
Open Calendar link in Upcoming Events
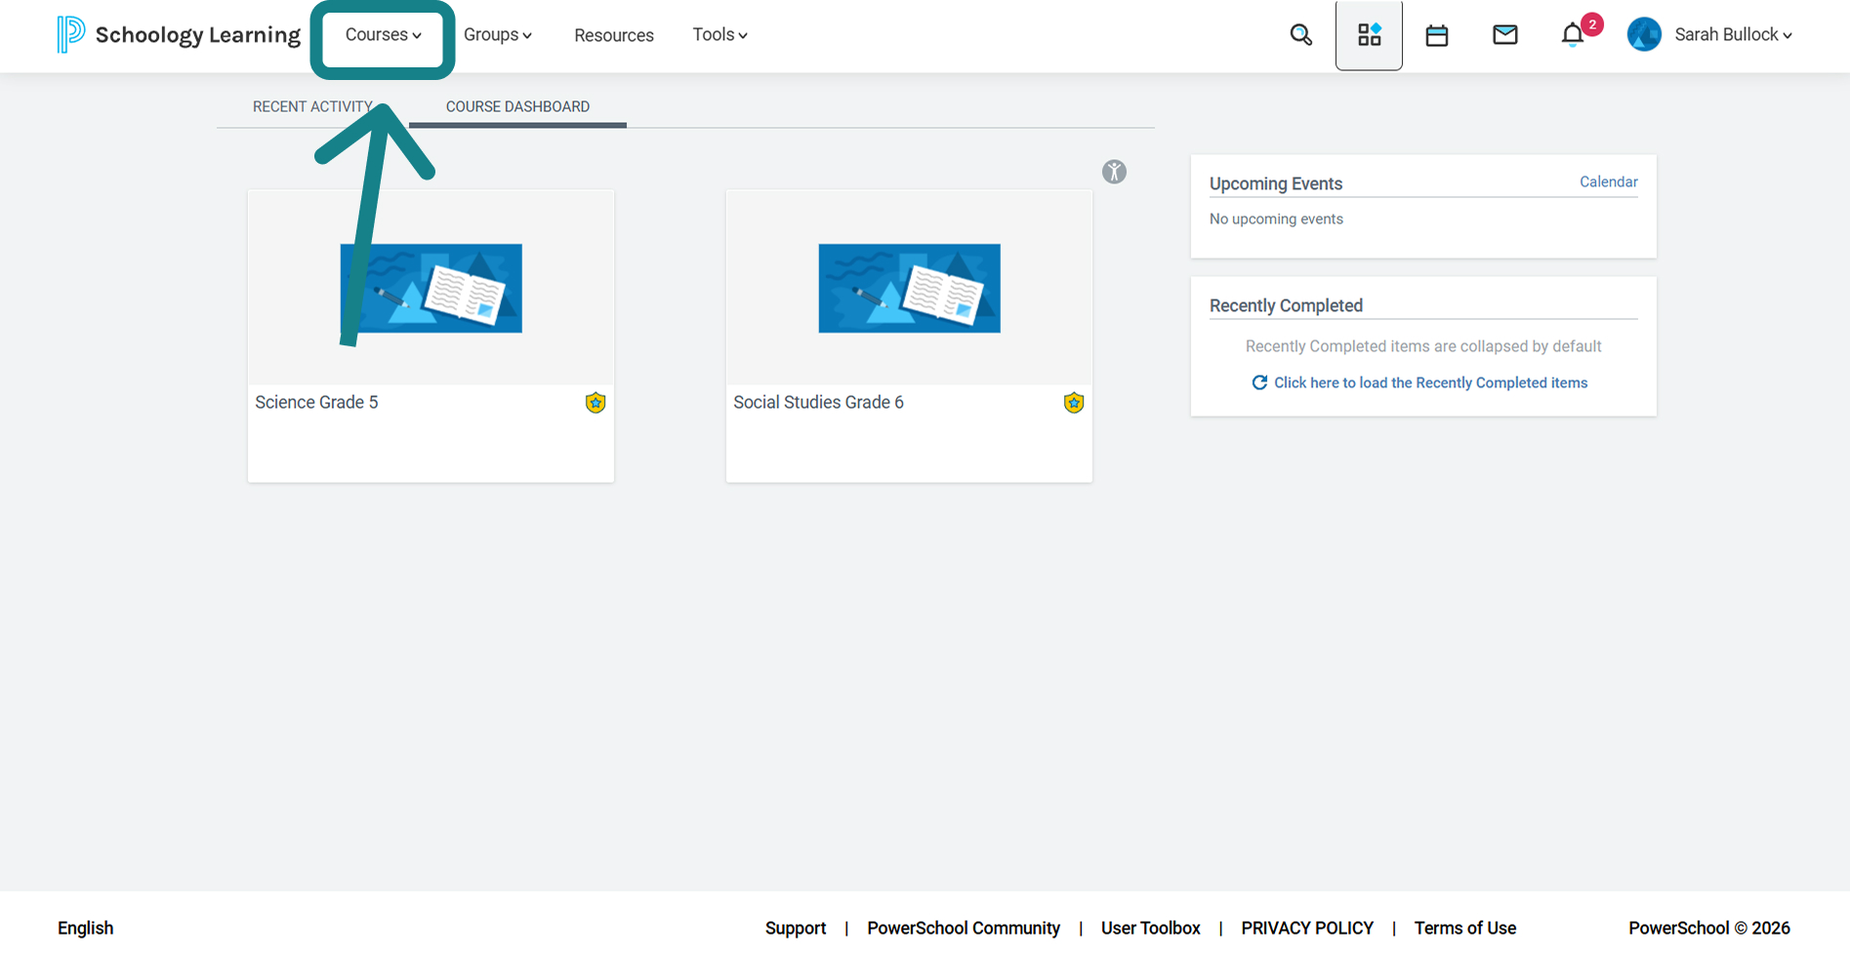[1608, 181]
